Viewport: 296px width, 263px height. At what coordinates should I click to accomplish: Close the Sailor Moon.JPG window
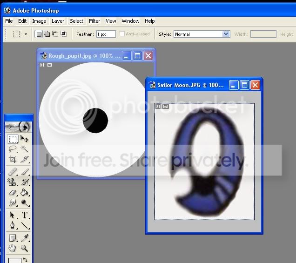pos(255,85)
